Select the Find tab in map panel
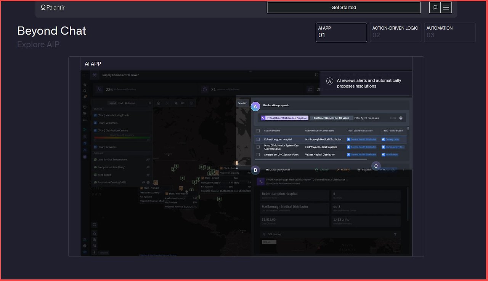 [x=120, y=103]
